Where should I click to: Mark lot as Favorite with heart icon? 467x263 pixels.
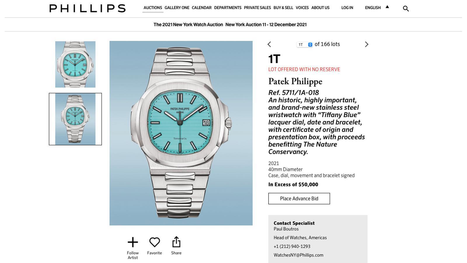[154, 242]
